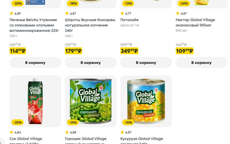The width and height of the screenshot is (230, 144).
Task: Click the -25% discount badge on tomato juice
Action: tap(18, 122)
